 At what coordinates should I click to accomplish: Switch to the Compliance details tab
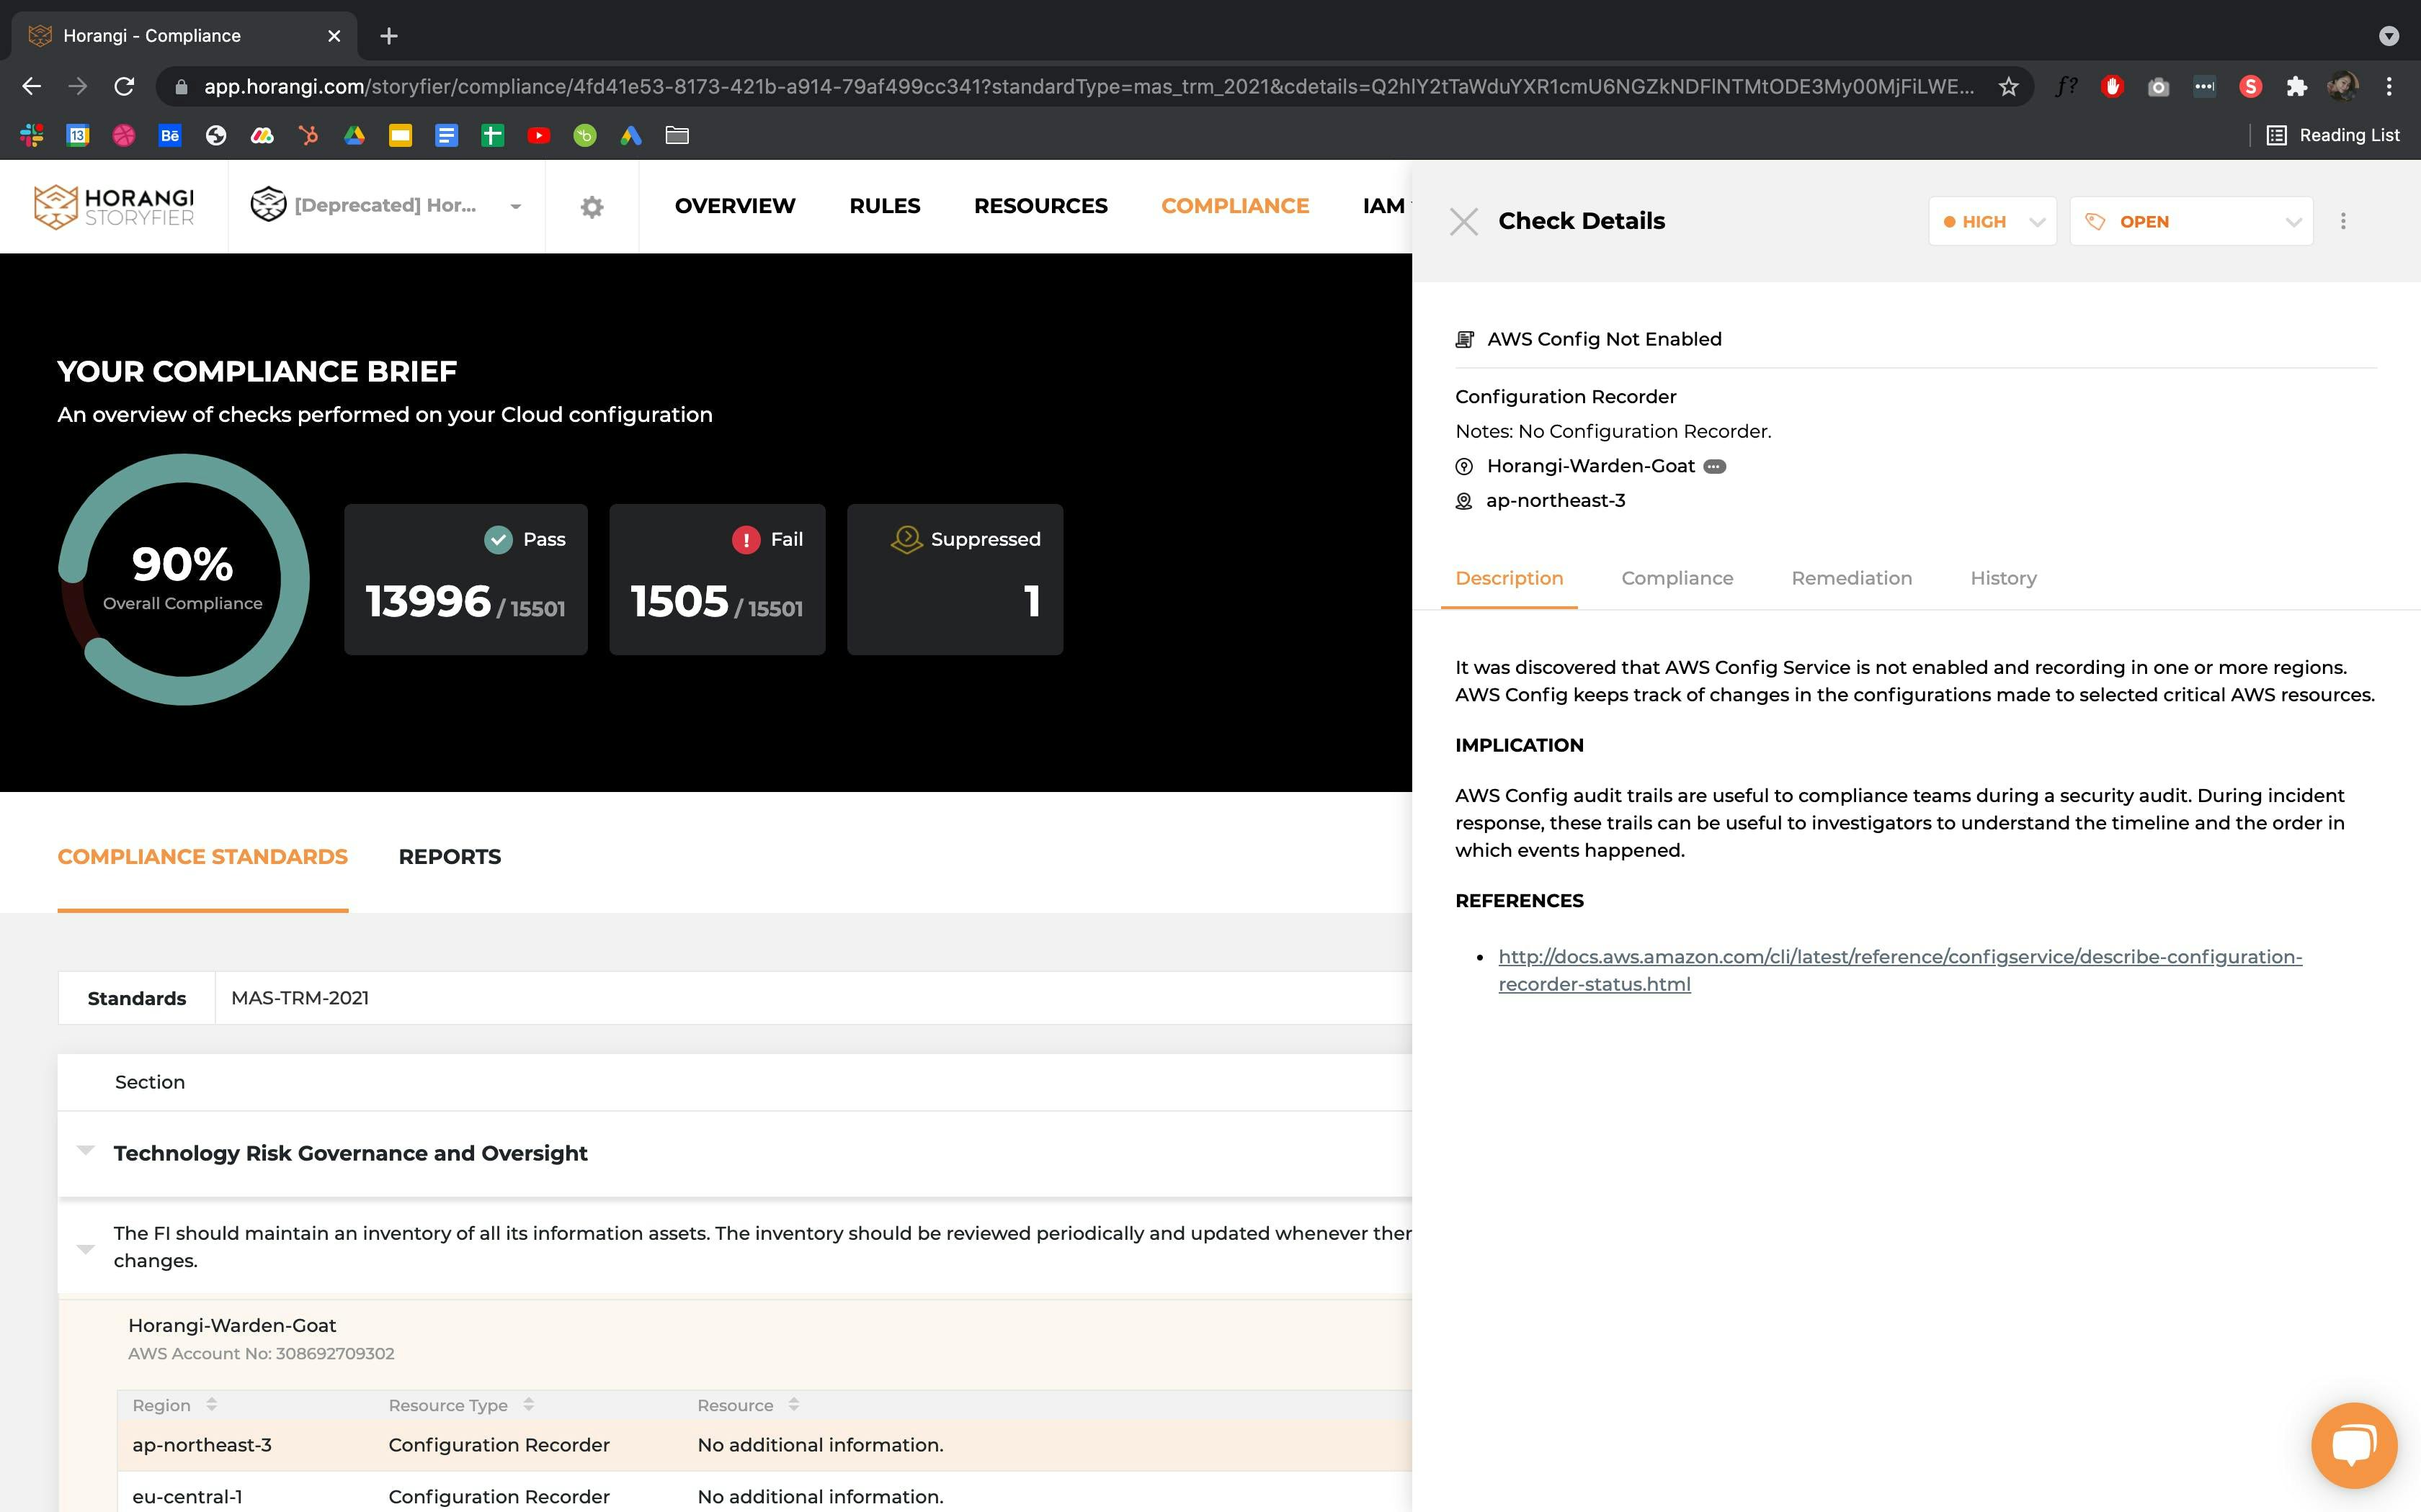point(1677,578)
